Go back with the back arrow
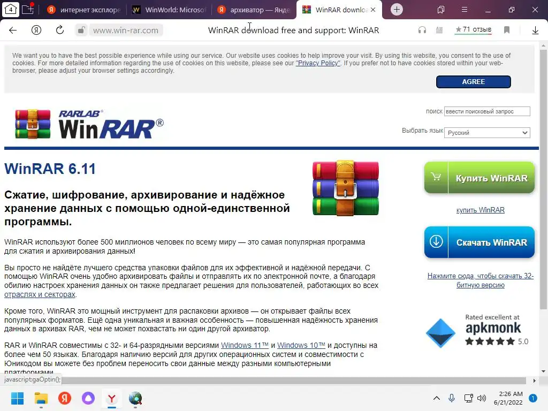 [x=13, y=30]
